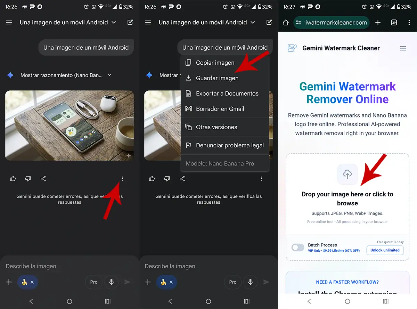Select Borrador en Gmail option

point(220,109)
